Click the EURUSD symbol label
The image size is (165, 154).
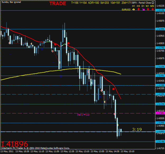tap(126, 9)
